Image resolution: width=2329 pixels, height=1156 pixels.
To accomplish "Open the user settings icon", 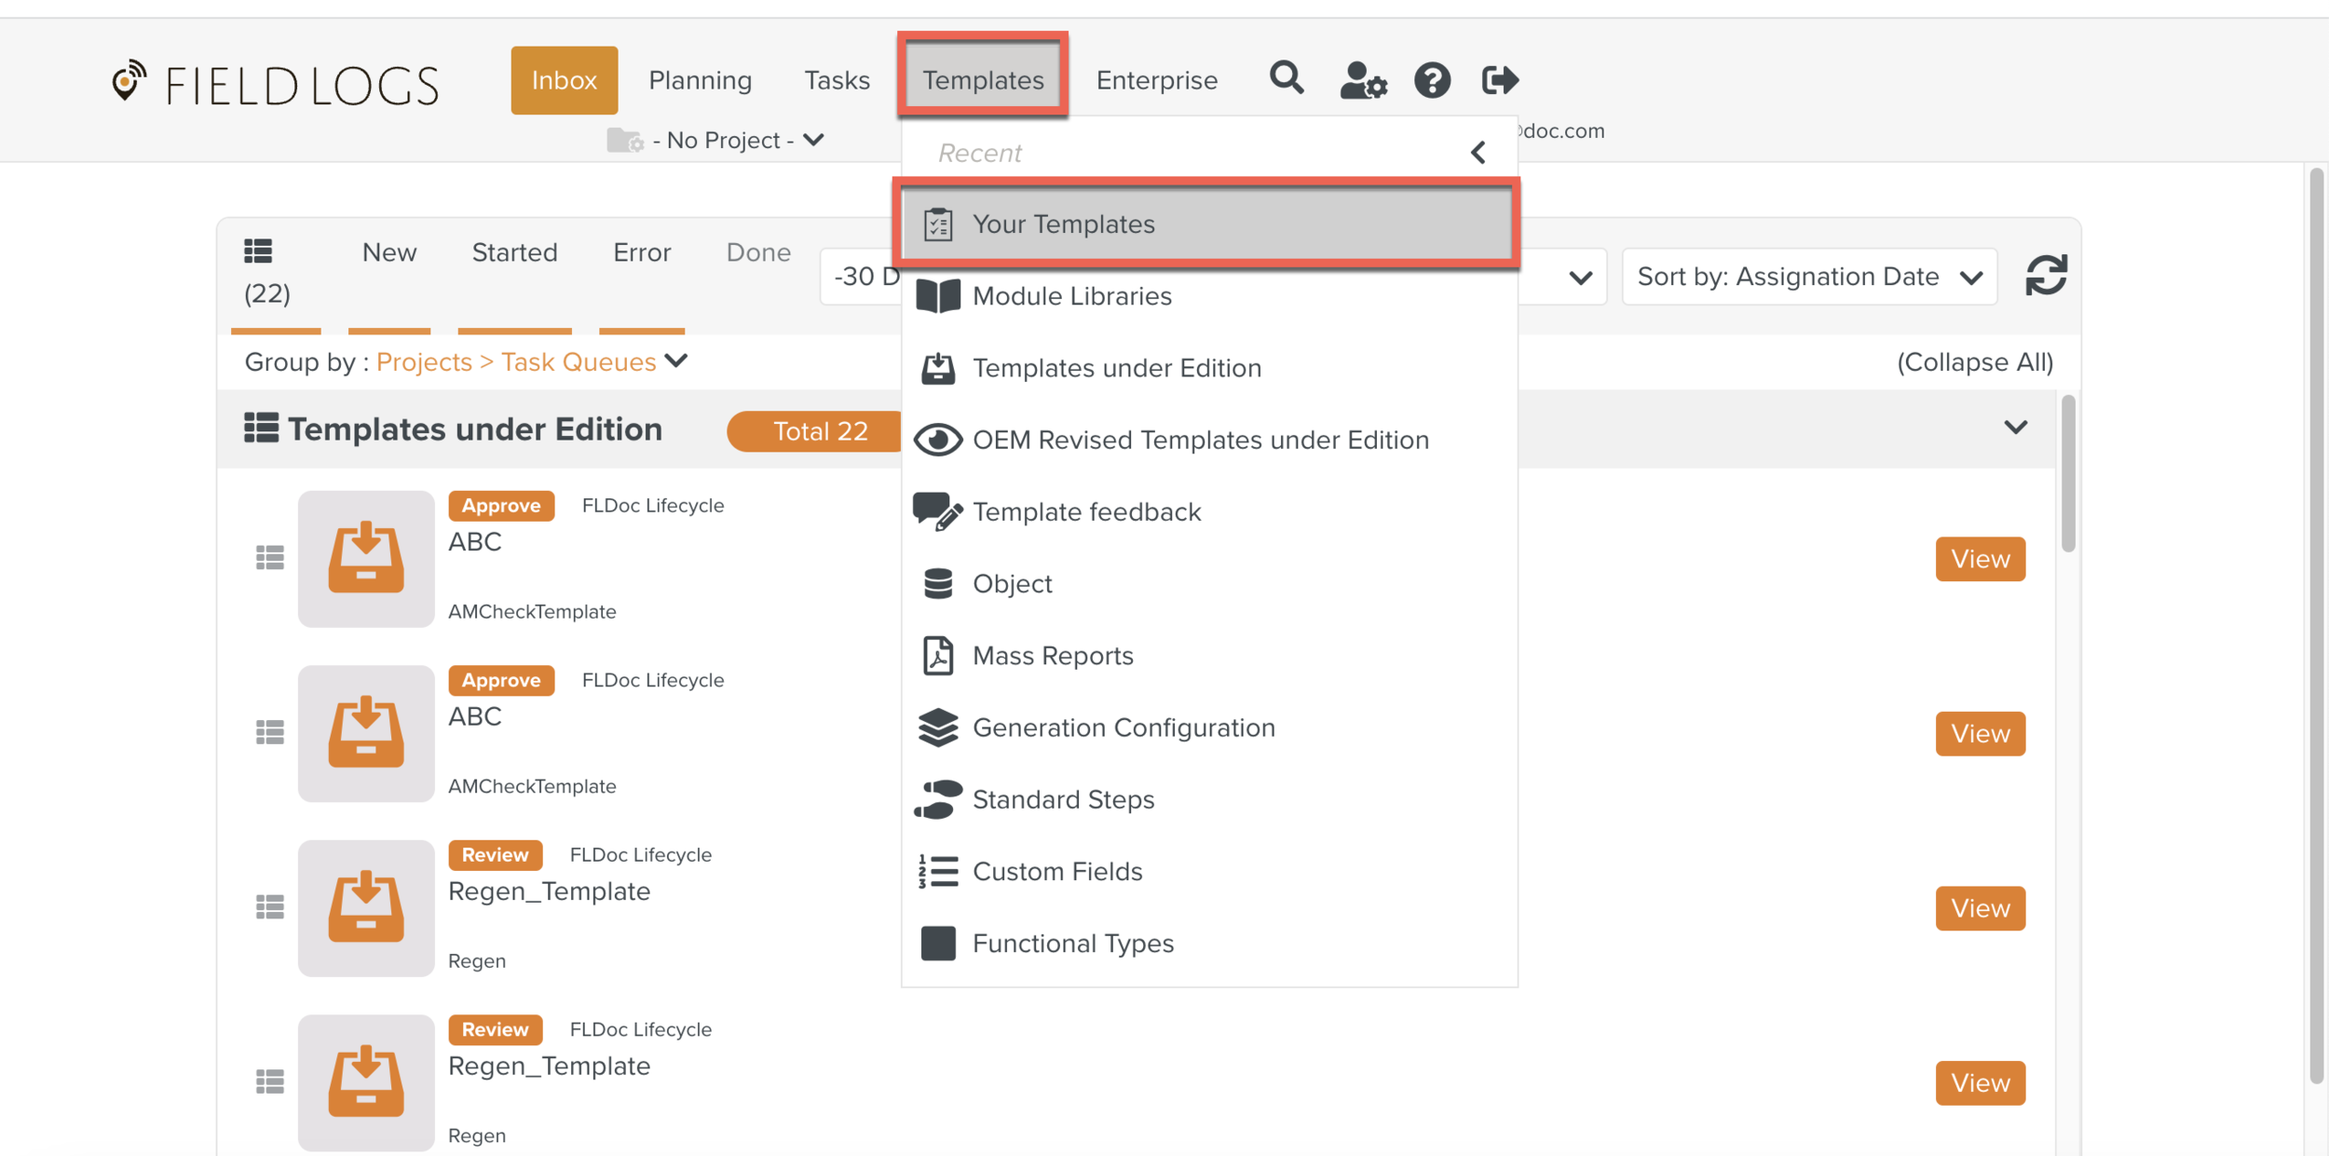I will pos(1362,80).
